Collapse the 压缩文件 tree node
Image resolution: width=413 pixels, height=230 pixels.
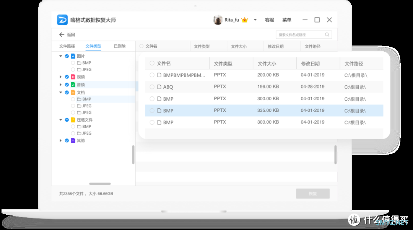pos(60,120)
